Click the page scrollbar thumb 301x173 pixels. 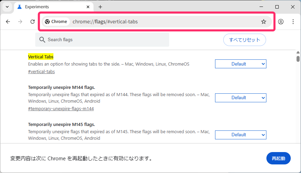point(298,59)
